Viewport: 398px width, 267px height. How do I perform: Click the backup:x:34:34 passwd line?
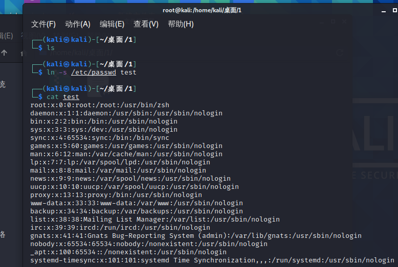coord(137,211)
